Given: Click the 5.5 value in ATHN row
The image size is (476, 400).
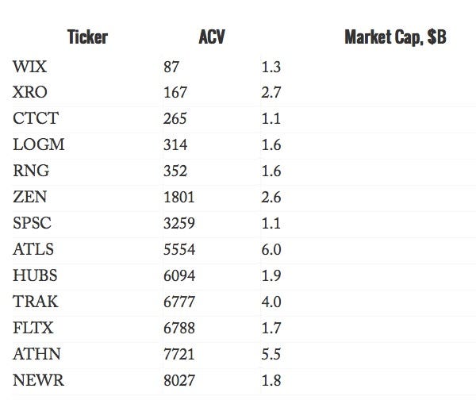Looking at the screenshot, I should point(271,355).
